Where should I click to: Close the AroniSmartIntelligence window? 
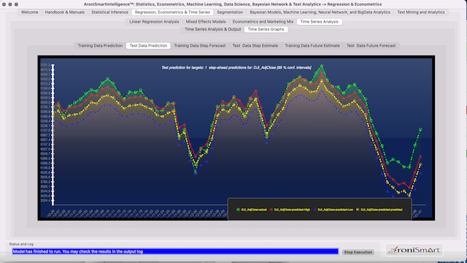4,4
